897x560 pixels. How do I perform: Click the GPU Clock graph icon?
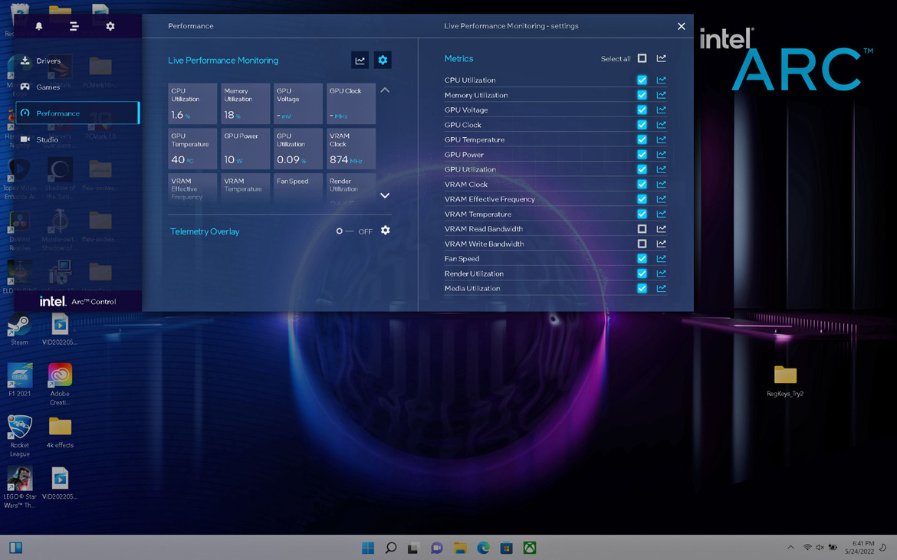point(662,125)
